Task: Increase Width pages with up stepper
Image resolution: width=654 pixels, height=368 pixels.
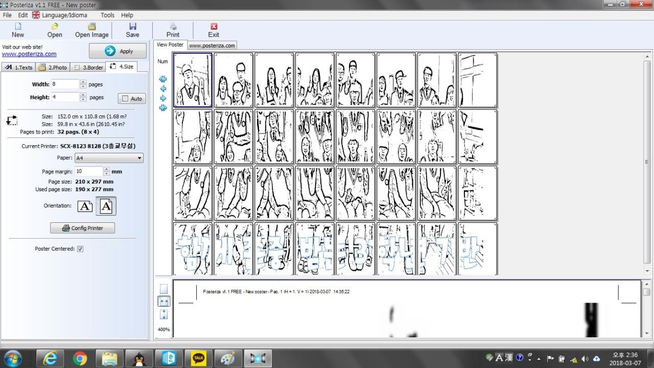Action: click(83, 82)
